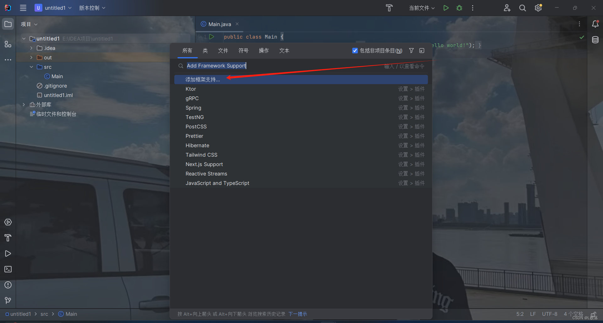
Task: Select the gRPC plugin result
Action: (x=301, y=98)
